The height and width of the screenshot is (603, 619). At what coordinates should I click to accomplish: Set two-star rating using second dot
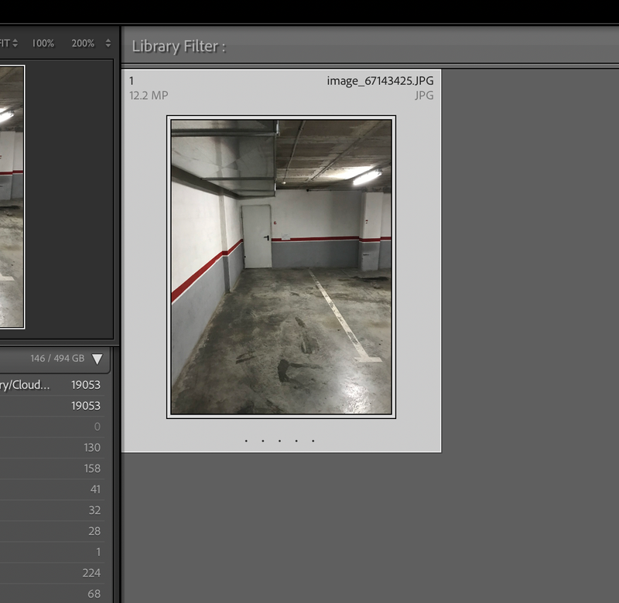(x=263, y=441)
